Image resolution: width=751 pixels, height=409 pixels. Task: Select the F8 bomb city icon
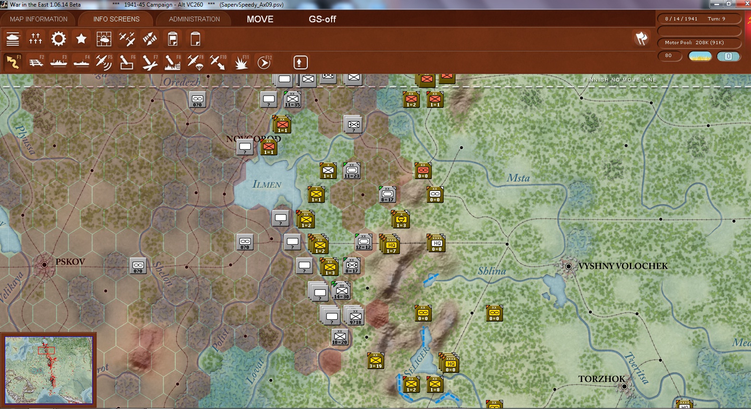172,62
